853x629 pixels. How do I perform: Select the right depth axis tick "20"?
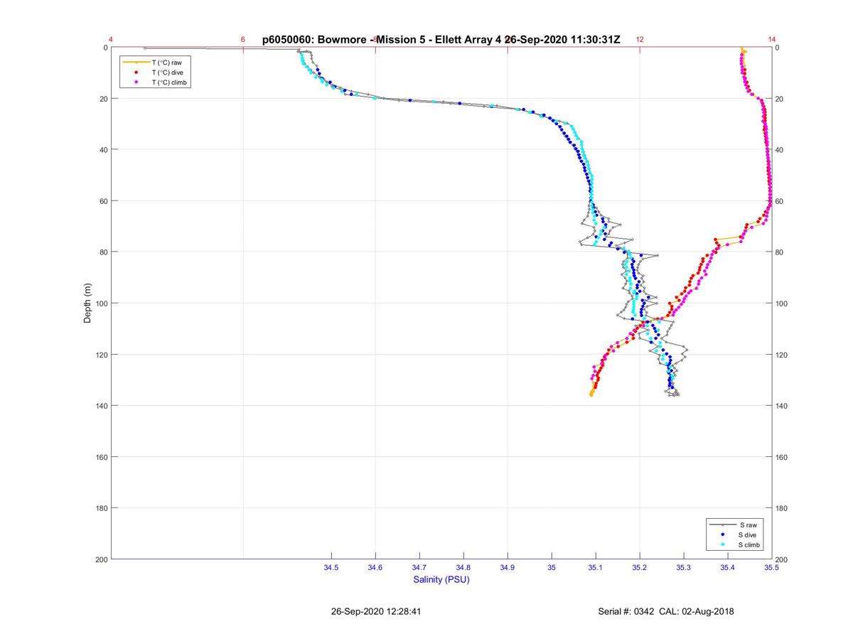[780, 99]
